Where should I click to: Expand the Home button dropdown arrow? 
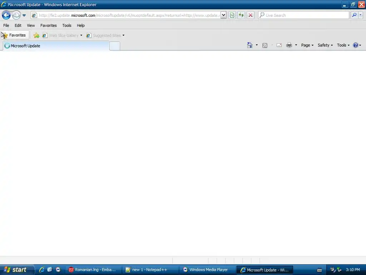[257, 45]
